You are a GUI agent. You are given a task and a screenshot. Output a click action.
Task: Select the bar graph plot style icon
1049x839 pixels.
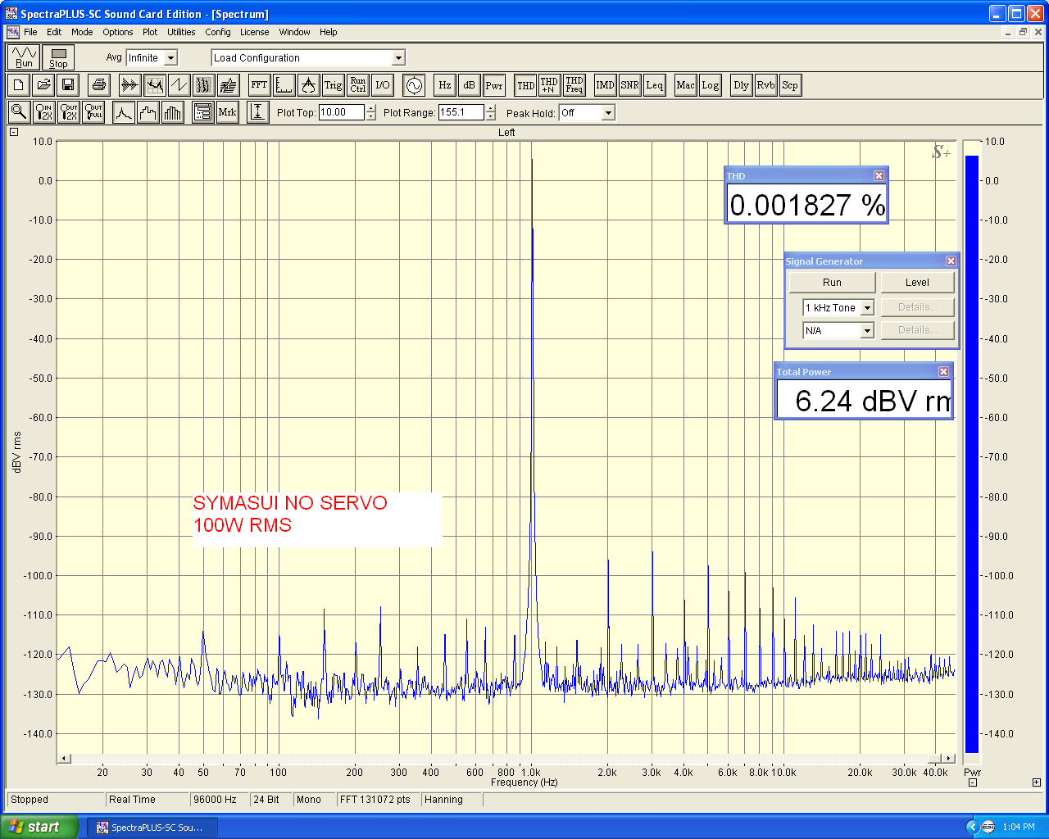[x=172, y=112]
